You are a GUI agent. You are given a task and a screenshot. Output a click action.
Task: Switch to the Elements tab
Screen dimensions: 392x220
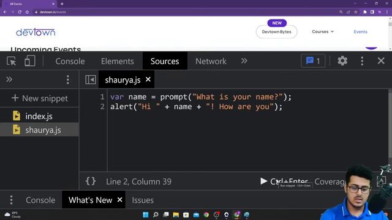click(117, 61)
